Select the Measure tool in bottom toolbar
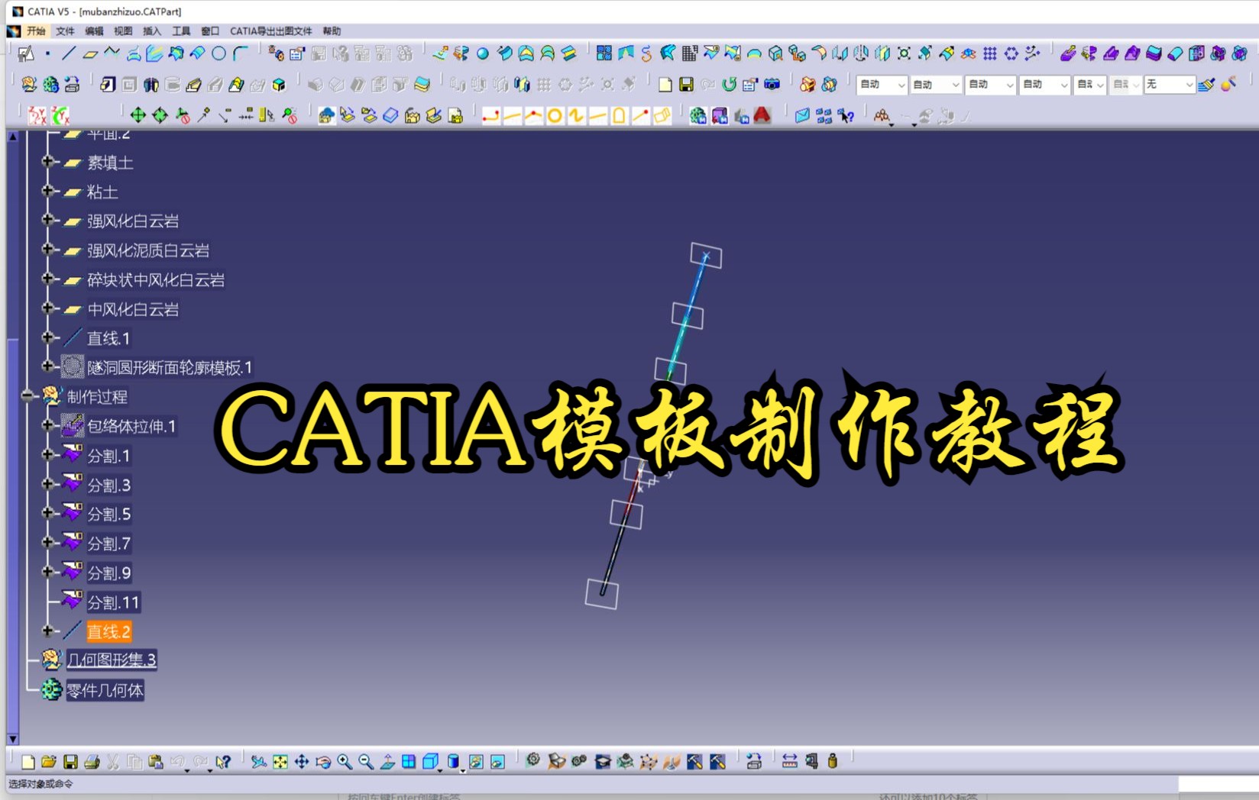This screenshot has height=800, width=1259. point(789,761)
